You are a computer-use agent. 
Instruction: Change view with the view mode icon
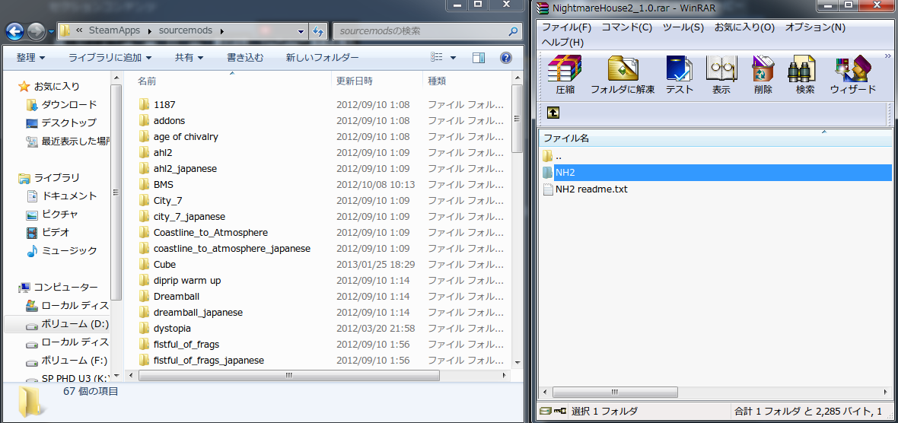coord(437,57)
